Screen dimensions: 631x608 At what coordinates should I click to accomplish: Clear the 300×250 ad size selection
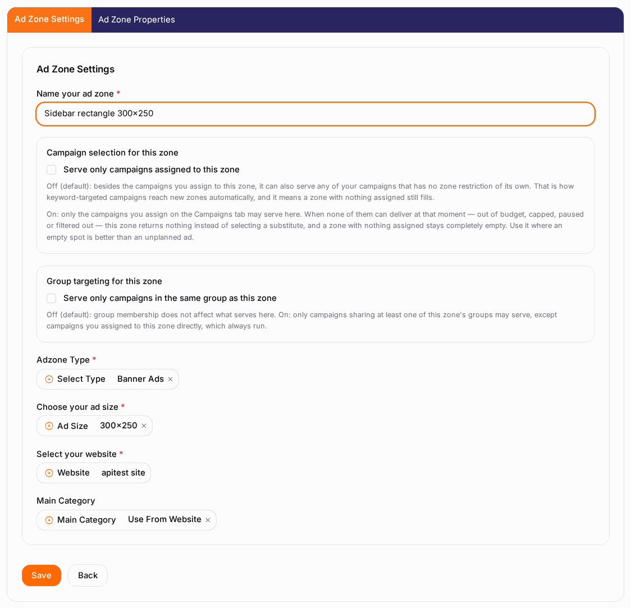point(144,426)
